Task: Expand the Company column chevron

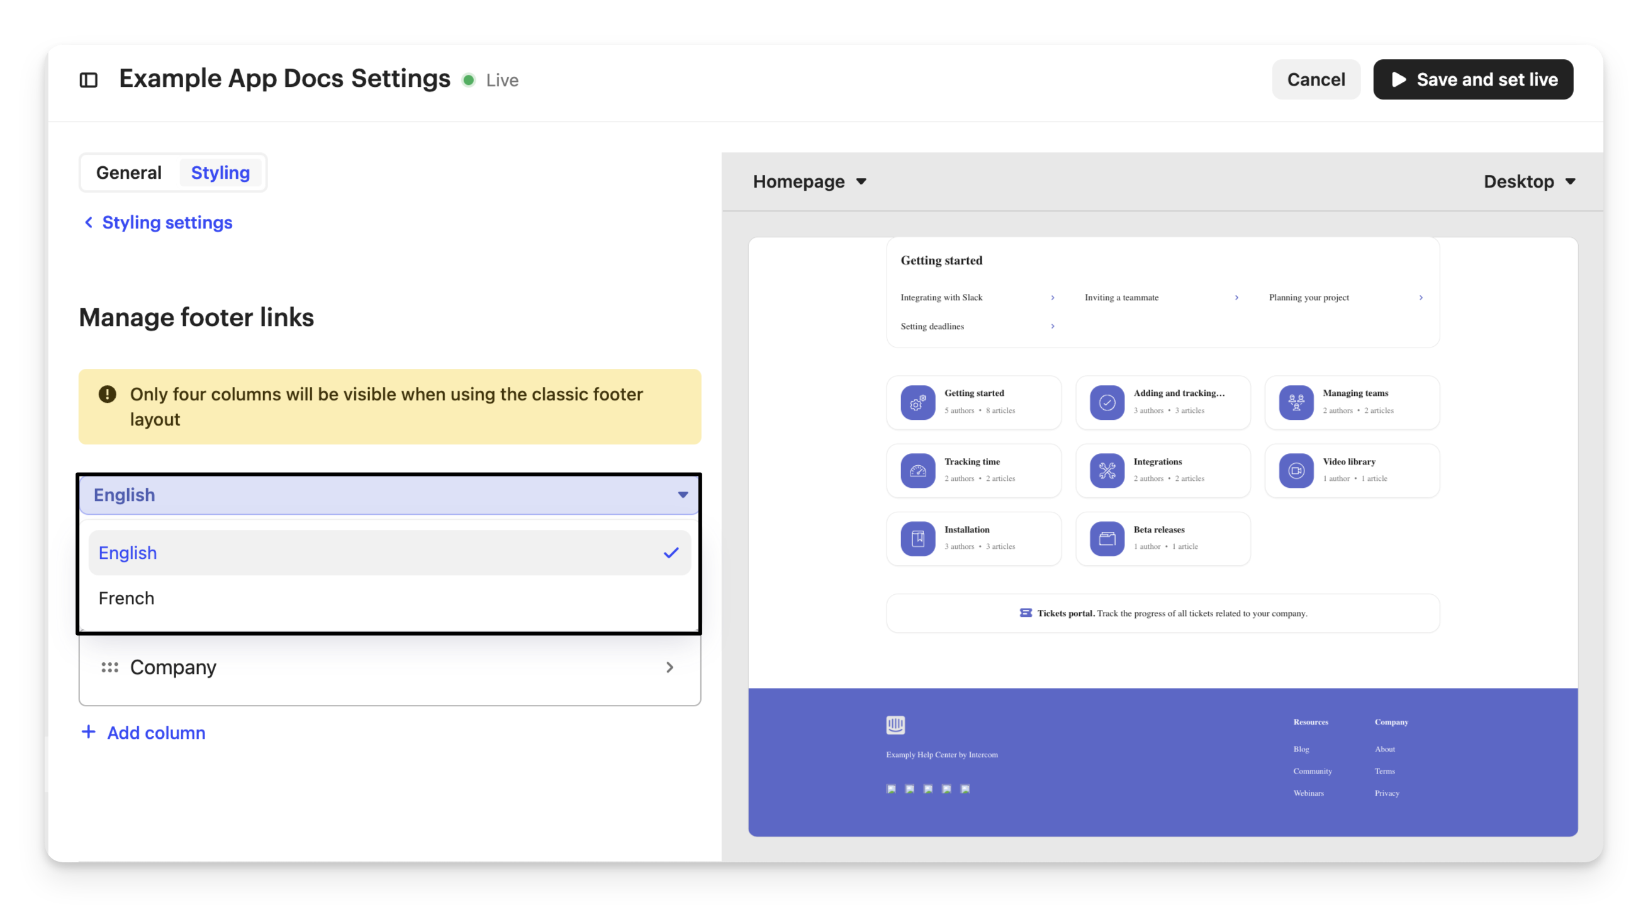Action: (669, 667)
